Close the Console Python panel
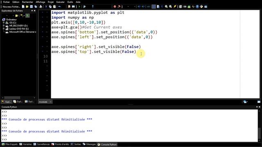This screenshot has width=262, height=147. pos(260,107)
